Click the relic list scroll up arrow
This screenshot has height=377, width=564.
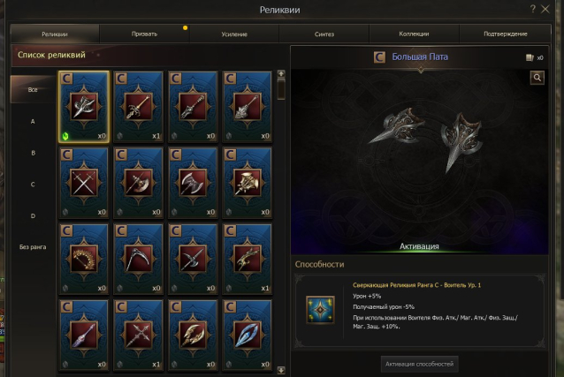click(281, 73)
